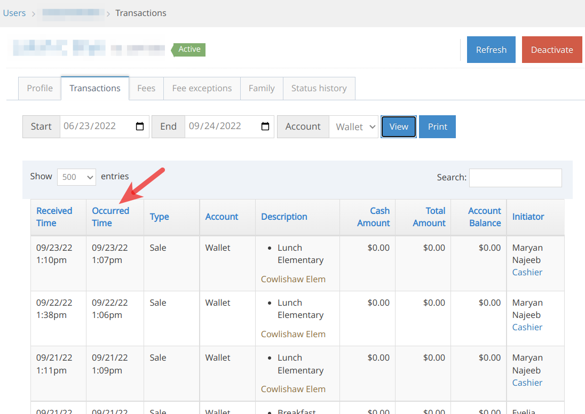
Task: Click Cowlishaw Elem in 09/22/22 row
Action: coord(293,334)
